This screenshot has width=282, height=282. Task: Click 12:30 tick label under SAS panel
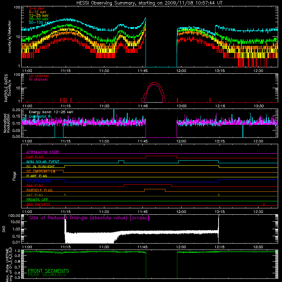tap(258, 247)
